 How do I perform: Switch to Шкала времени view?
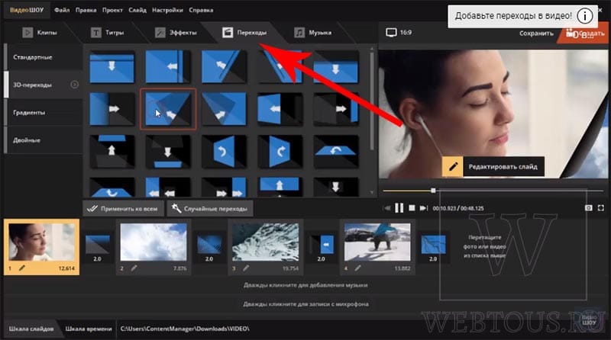coord(89,329)
